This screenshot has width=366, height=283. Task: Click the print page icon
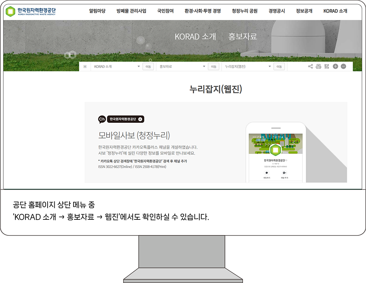318,67
